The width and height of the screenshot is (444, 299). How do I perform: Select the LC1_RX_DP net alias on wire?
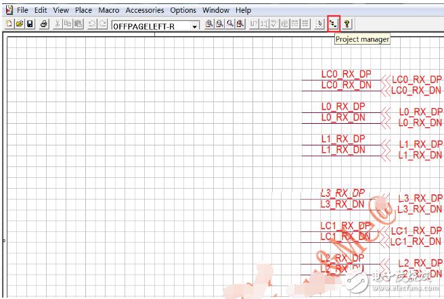[x=345, y=226]
